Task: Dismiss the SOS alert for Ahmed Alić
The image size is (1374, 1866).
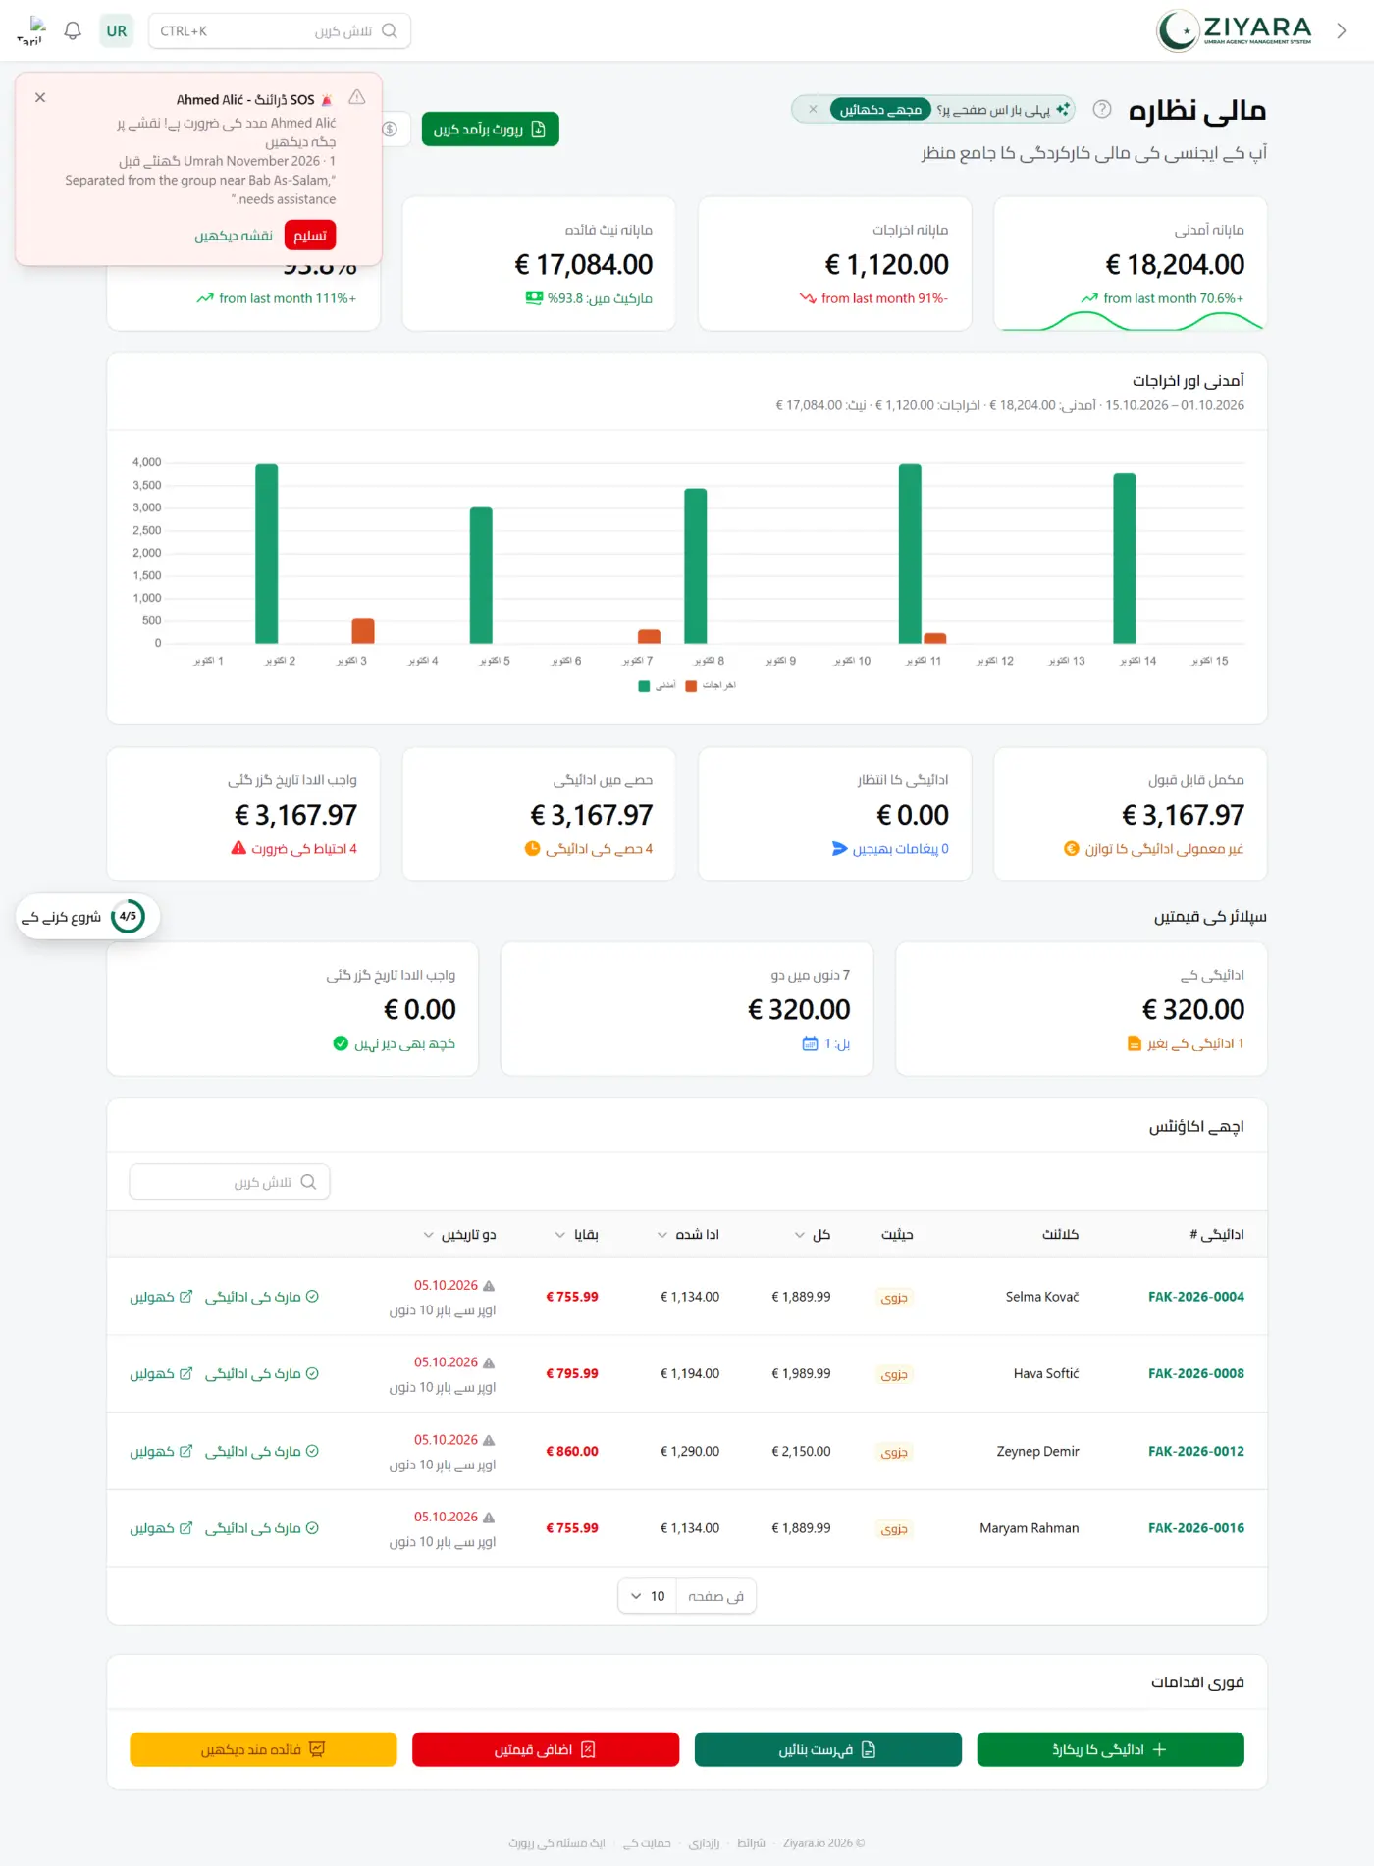Action: (x=40, y=98)
